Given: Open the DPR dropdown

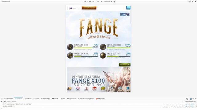Looking at the screenshot, I should (99, 2).
